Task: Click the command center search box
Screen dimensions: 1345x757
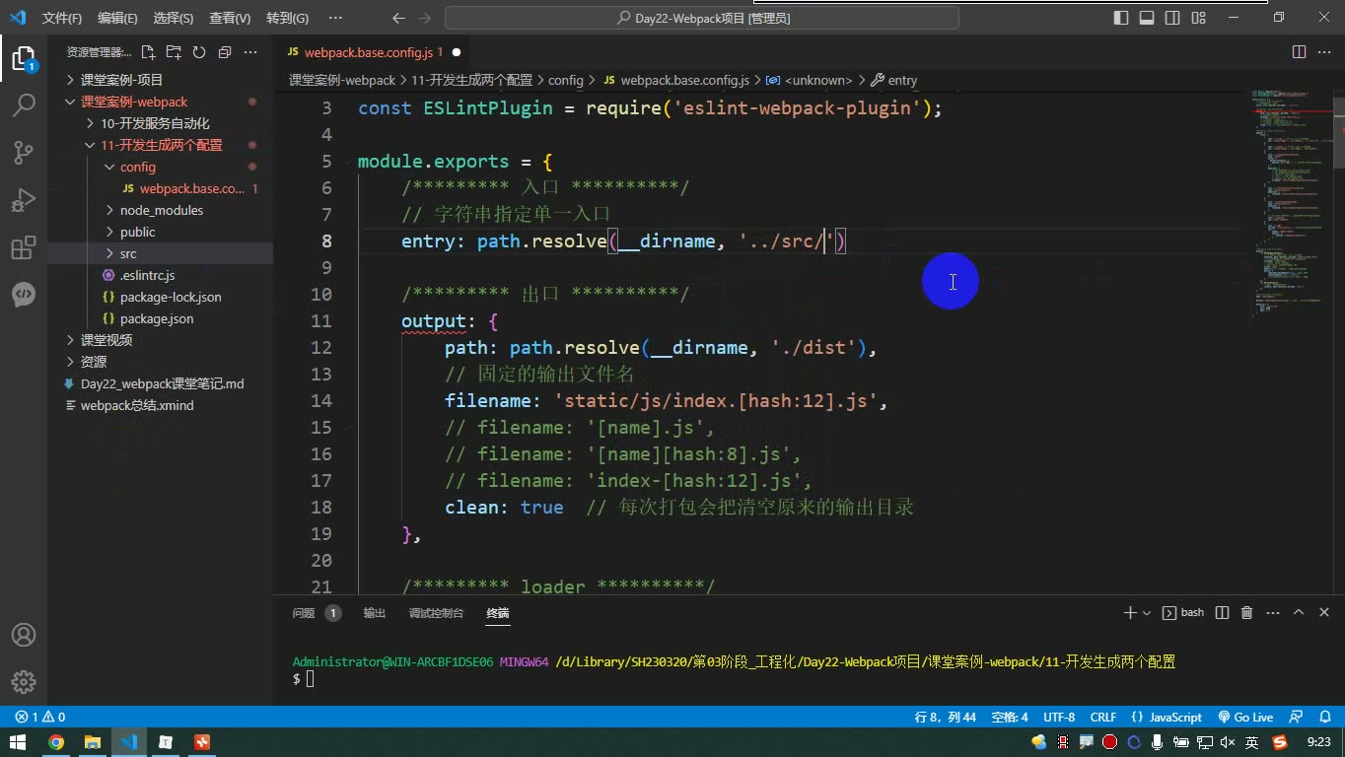Action: click(702, 18)
